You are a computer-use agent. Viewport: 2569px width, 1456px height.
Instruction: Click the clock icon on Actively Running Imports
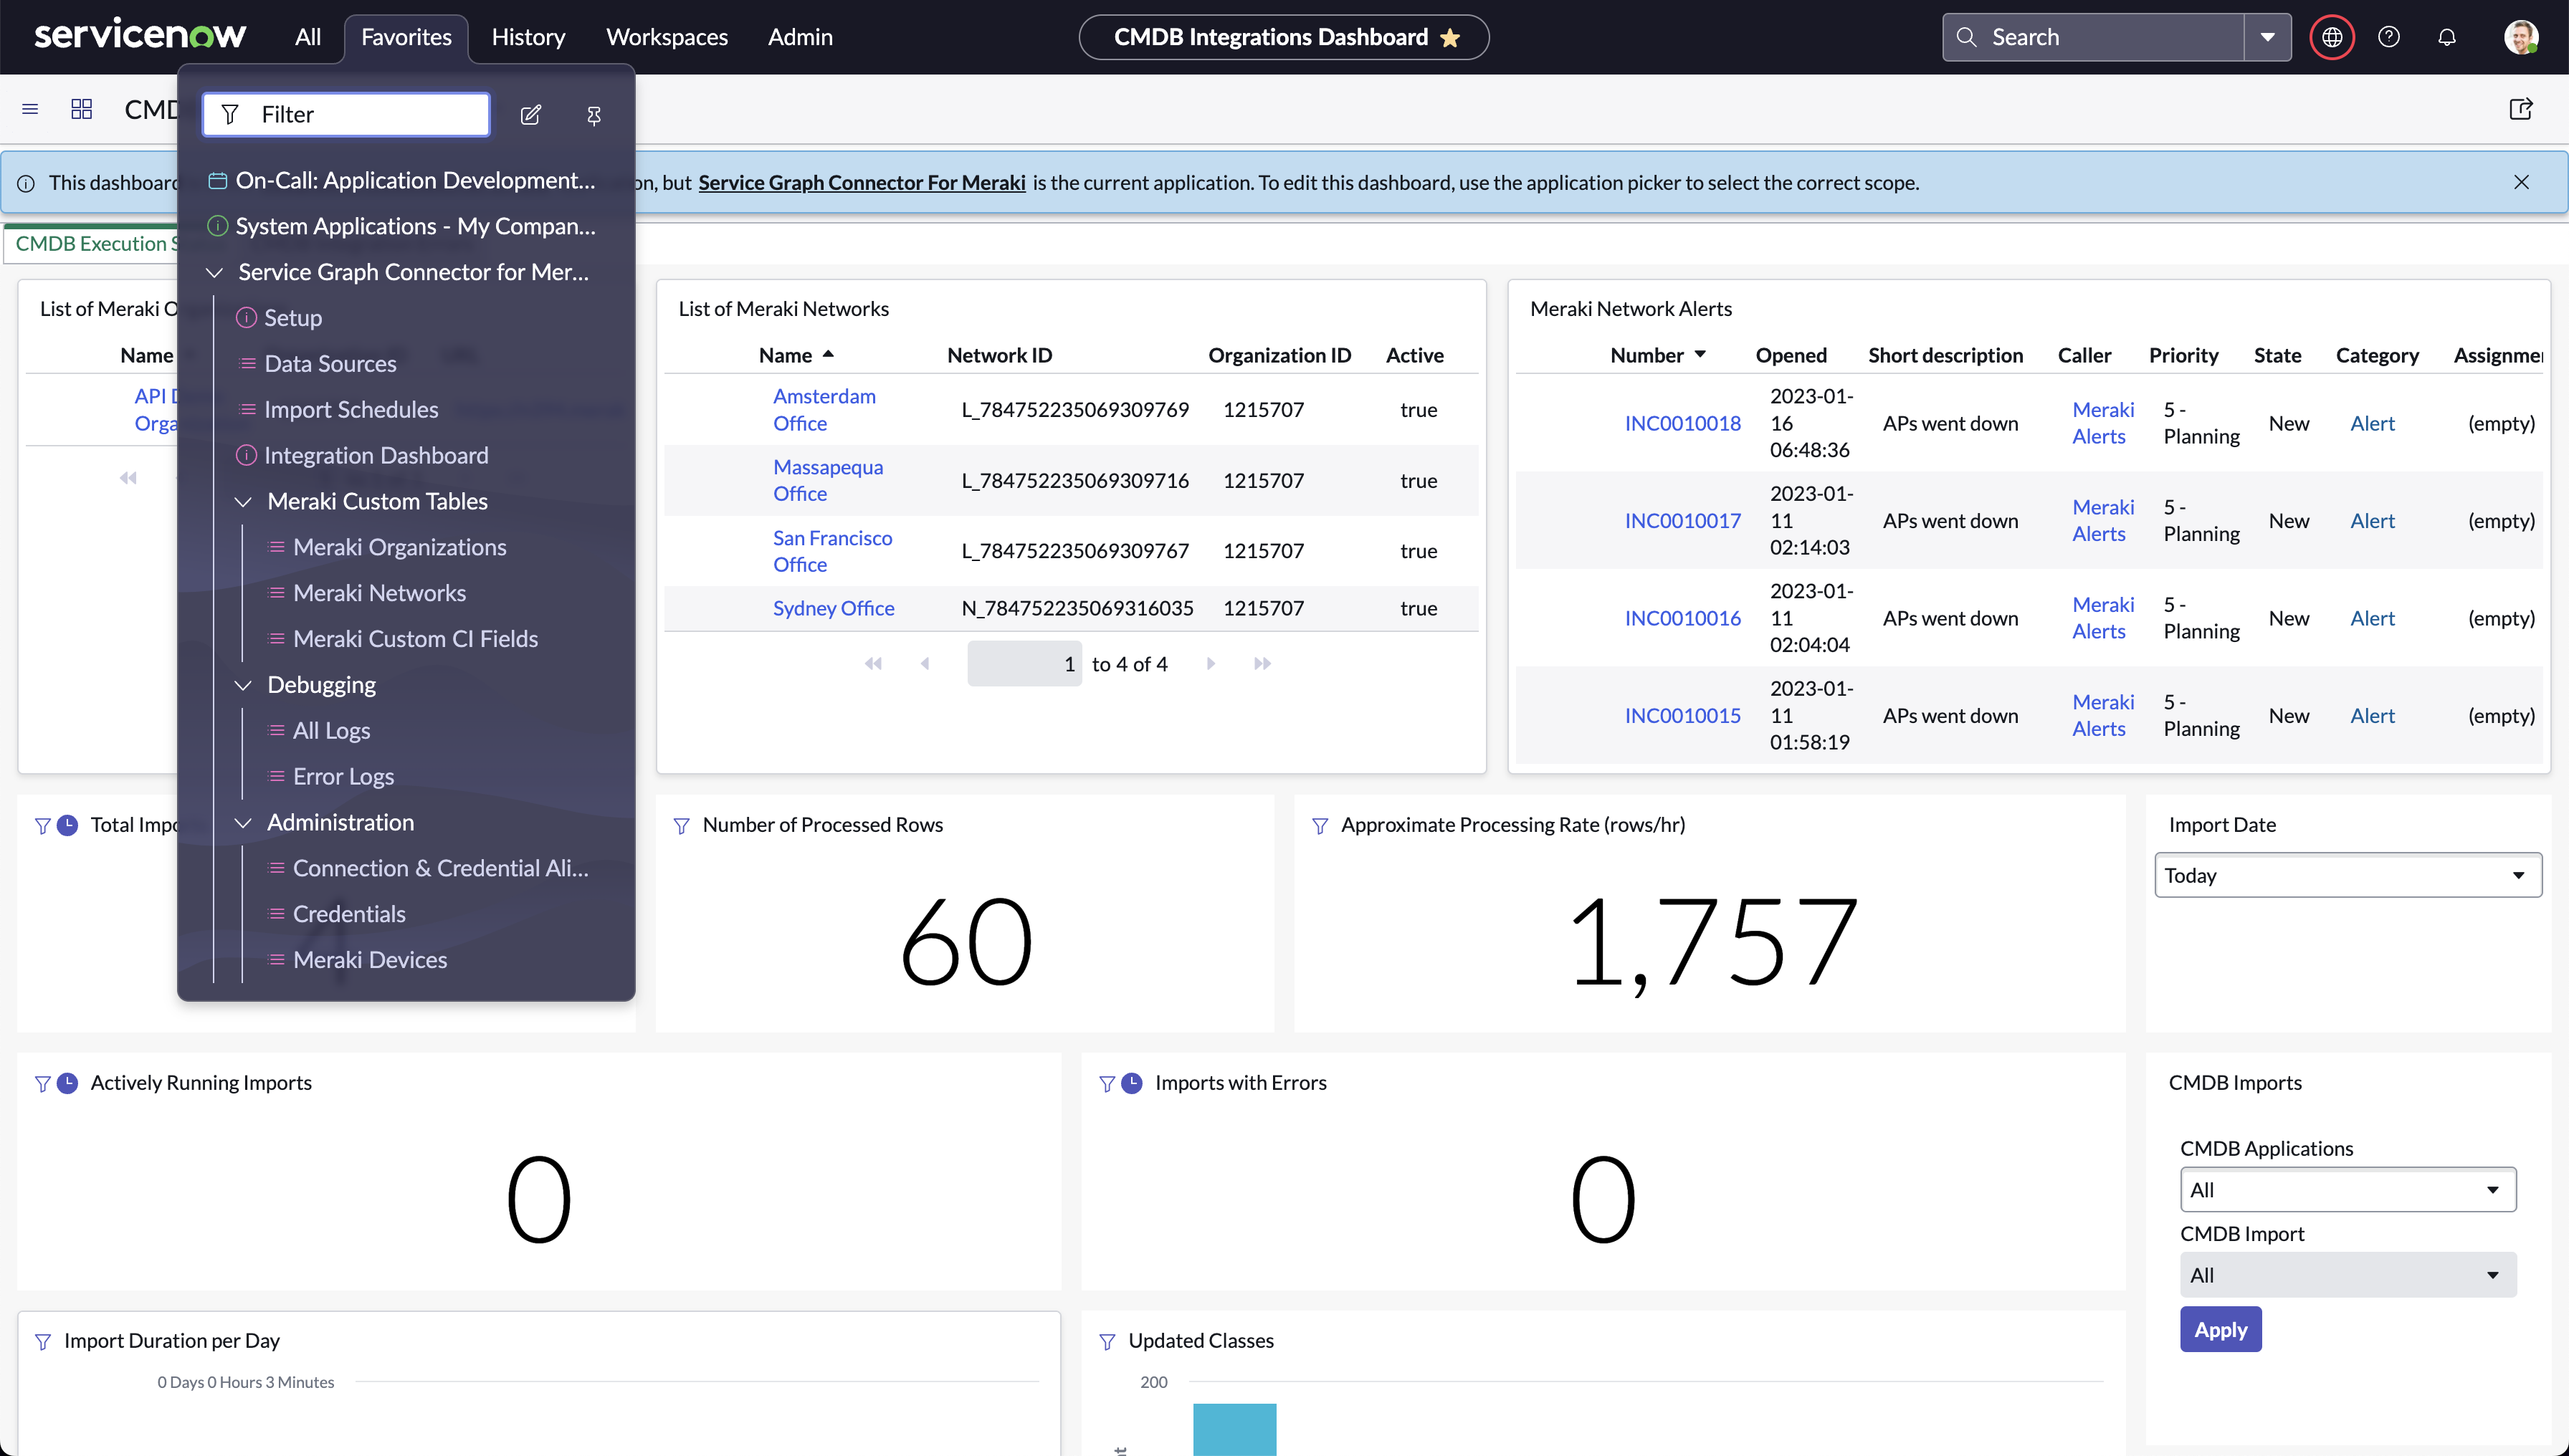pyautogui.click(x=67, y=1083)
